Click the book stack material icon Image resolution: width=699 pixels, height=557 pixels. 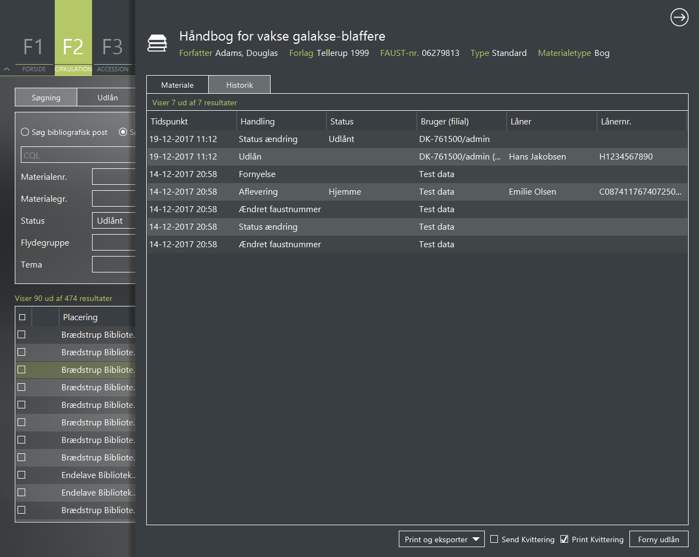(x=157, y=43)
